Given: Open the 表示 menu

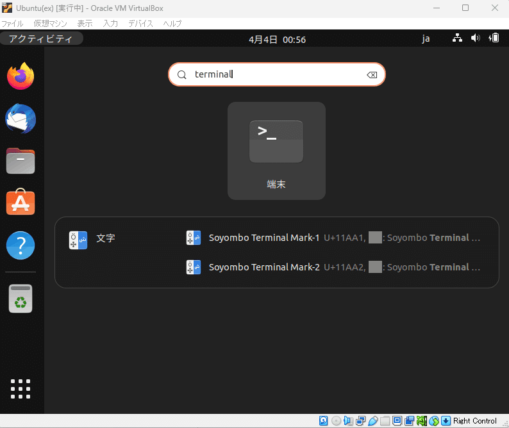Looking at the screenshot, I should [x=85, y=24].
